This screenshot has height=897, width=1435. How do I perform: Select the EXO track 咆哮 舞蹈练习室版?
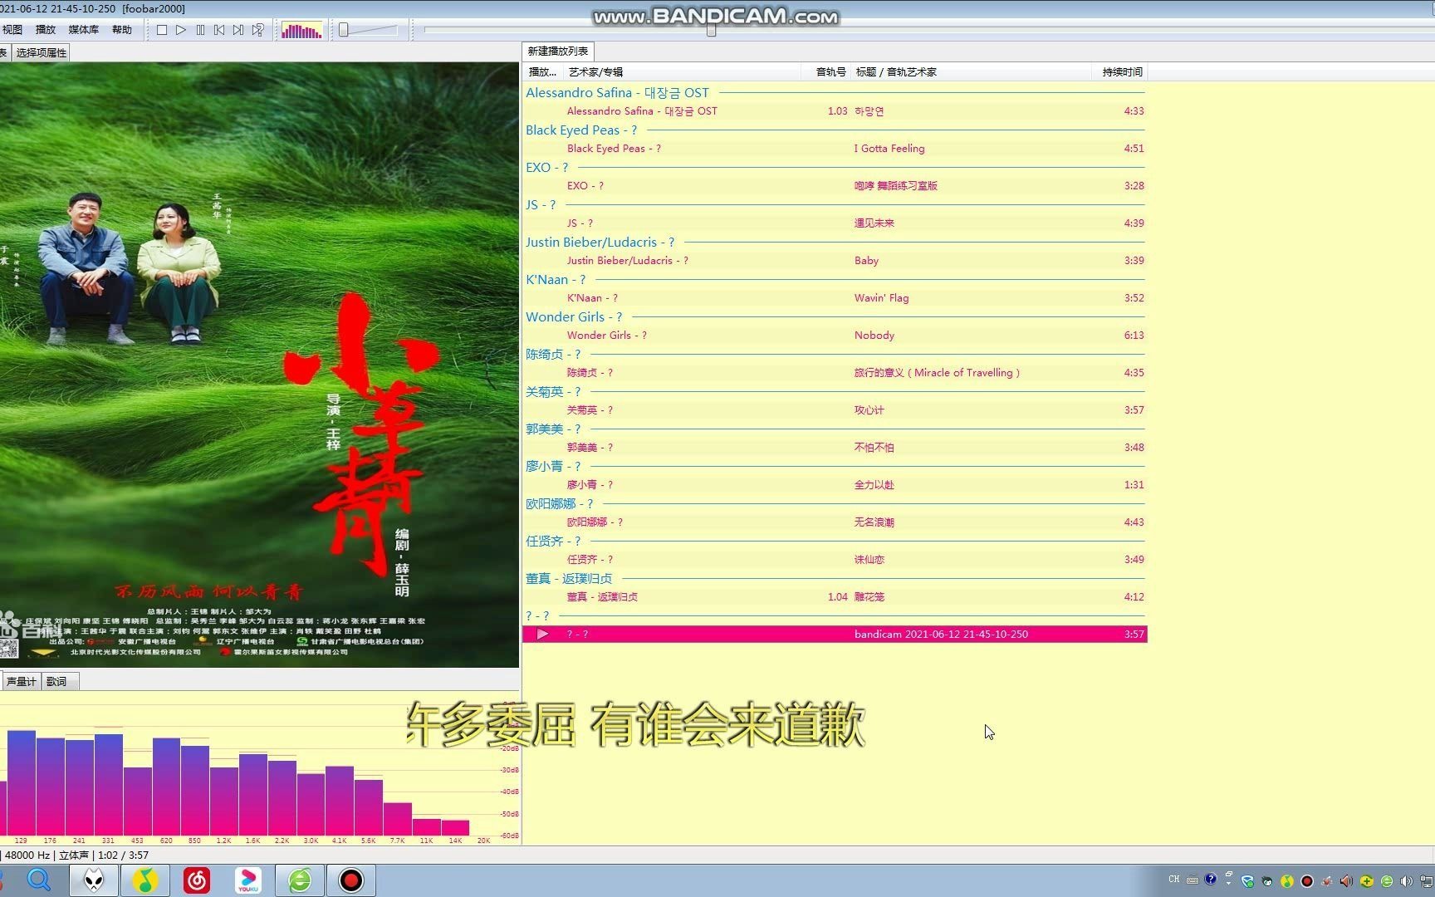[x=835, y=186]
